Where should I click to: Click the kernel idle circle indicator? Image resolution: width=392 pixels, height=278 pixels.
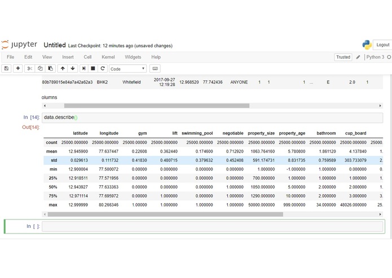pyautogui.click(x=389, y=57)
